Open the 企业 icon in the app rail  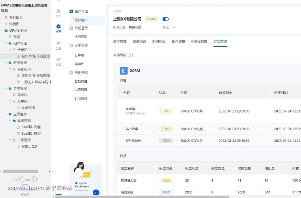pos(59,43)
